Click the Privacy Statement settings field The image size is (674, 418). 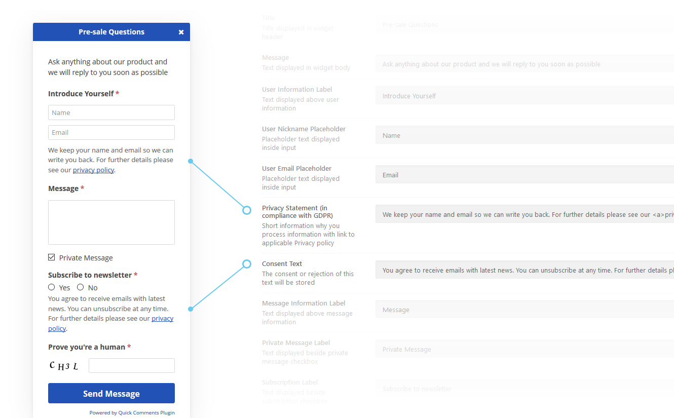click(525, 214)
